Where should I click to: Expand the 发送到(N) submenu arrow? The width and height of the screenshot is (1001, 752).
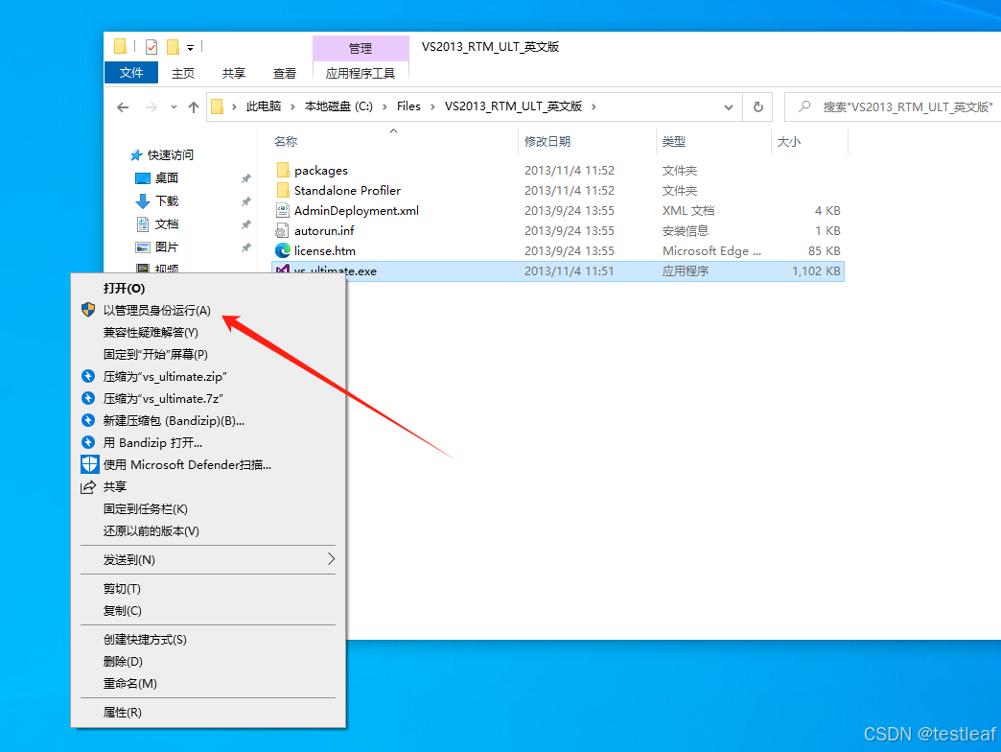click(331, 559)
